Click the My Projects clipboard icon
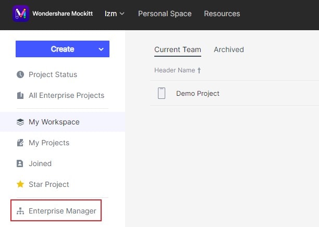319x227 pixels. 20,143
